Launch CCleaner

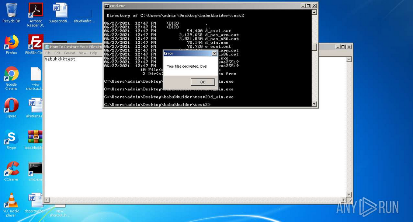pos(11,168)
